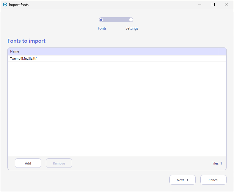Click the Fonts step indicator dot
Image resolution: width=234 pixels, height=192 pixels.
click(101, 20)
